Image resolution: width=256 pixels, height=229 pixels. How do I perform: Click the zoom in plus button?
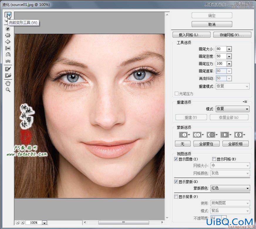23,222
